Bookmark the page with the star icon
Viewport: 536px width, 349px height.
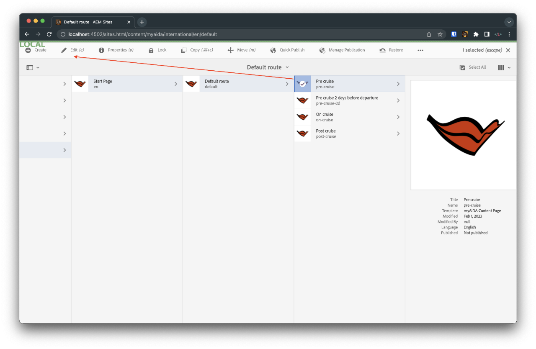click(440, 34)
